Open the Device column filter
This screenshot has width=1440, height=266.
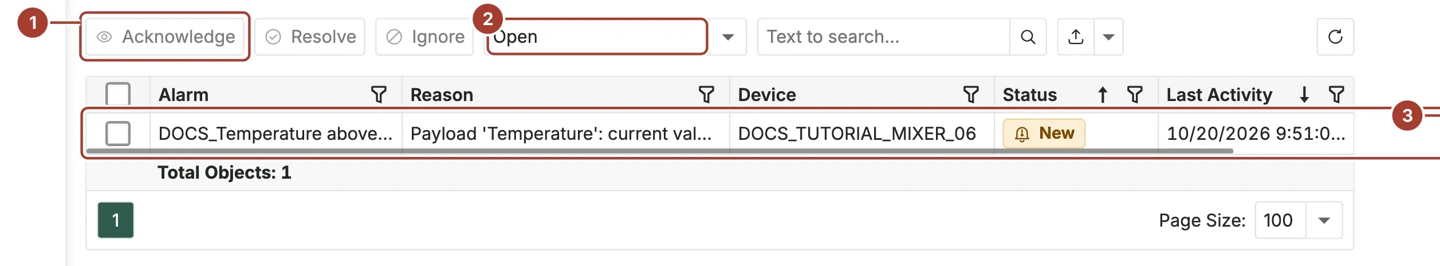tap(971, 94)
